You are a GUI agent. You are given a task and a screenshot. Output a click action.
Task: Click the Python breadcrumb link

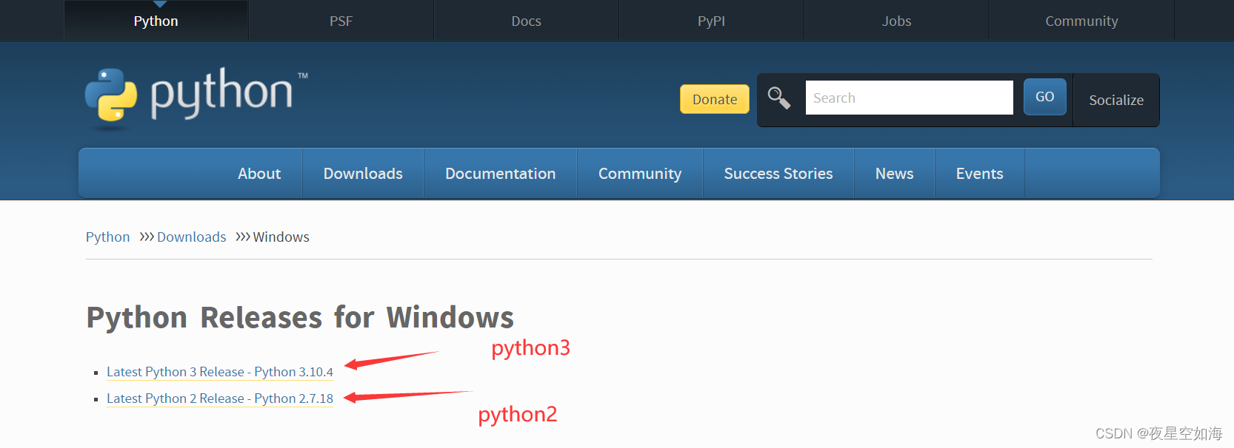tap(107, 237)
